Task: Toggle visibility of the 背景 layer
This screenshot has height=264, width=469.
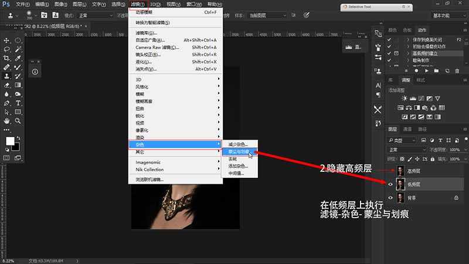Action: 391,198
